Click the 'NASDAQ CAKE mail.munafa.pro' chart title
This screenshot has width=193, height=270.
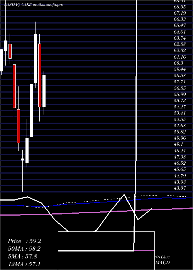[34, 5]
